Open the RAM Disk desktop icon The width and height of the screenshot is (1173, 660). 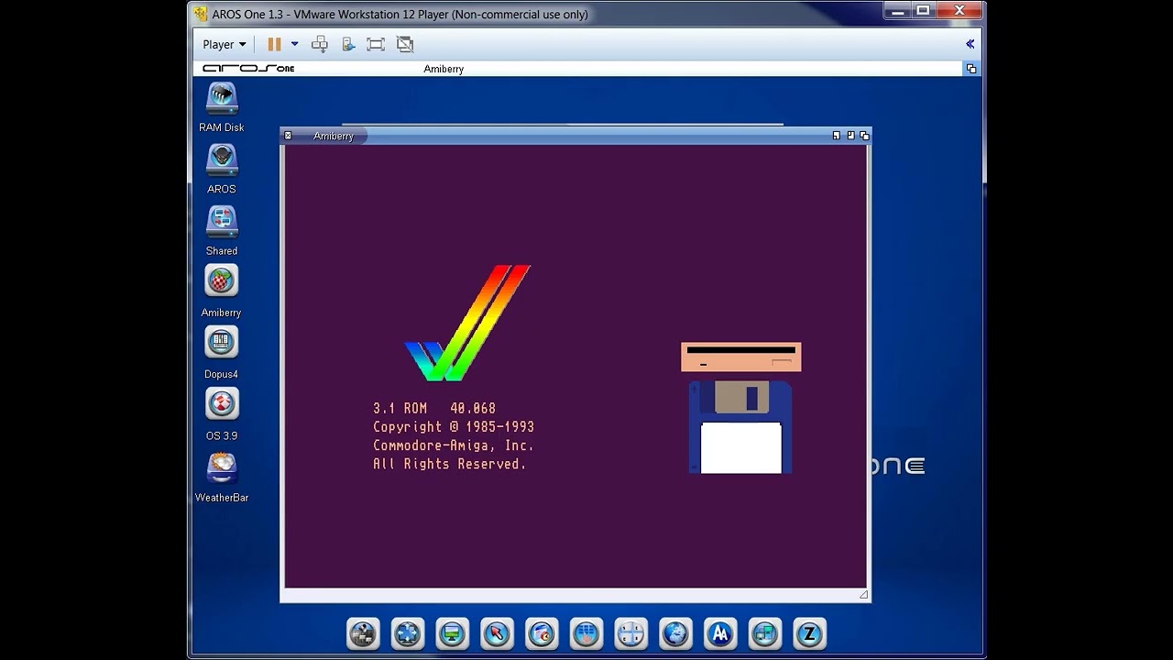point(222,98)
